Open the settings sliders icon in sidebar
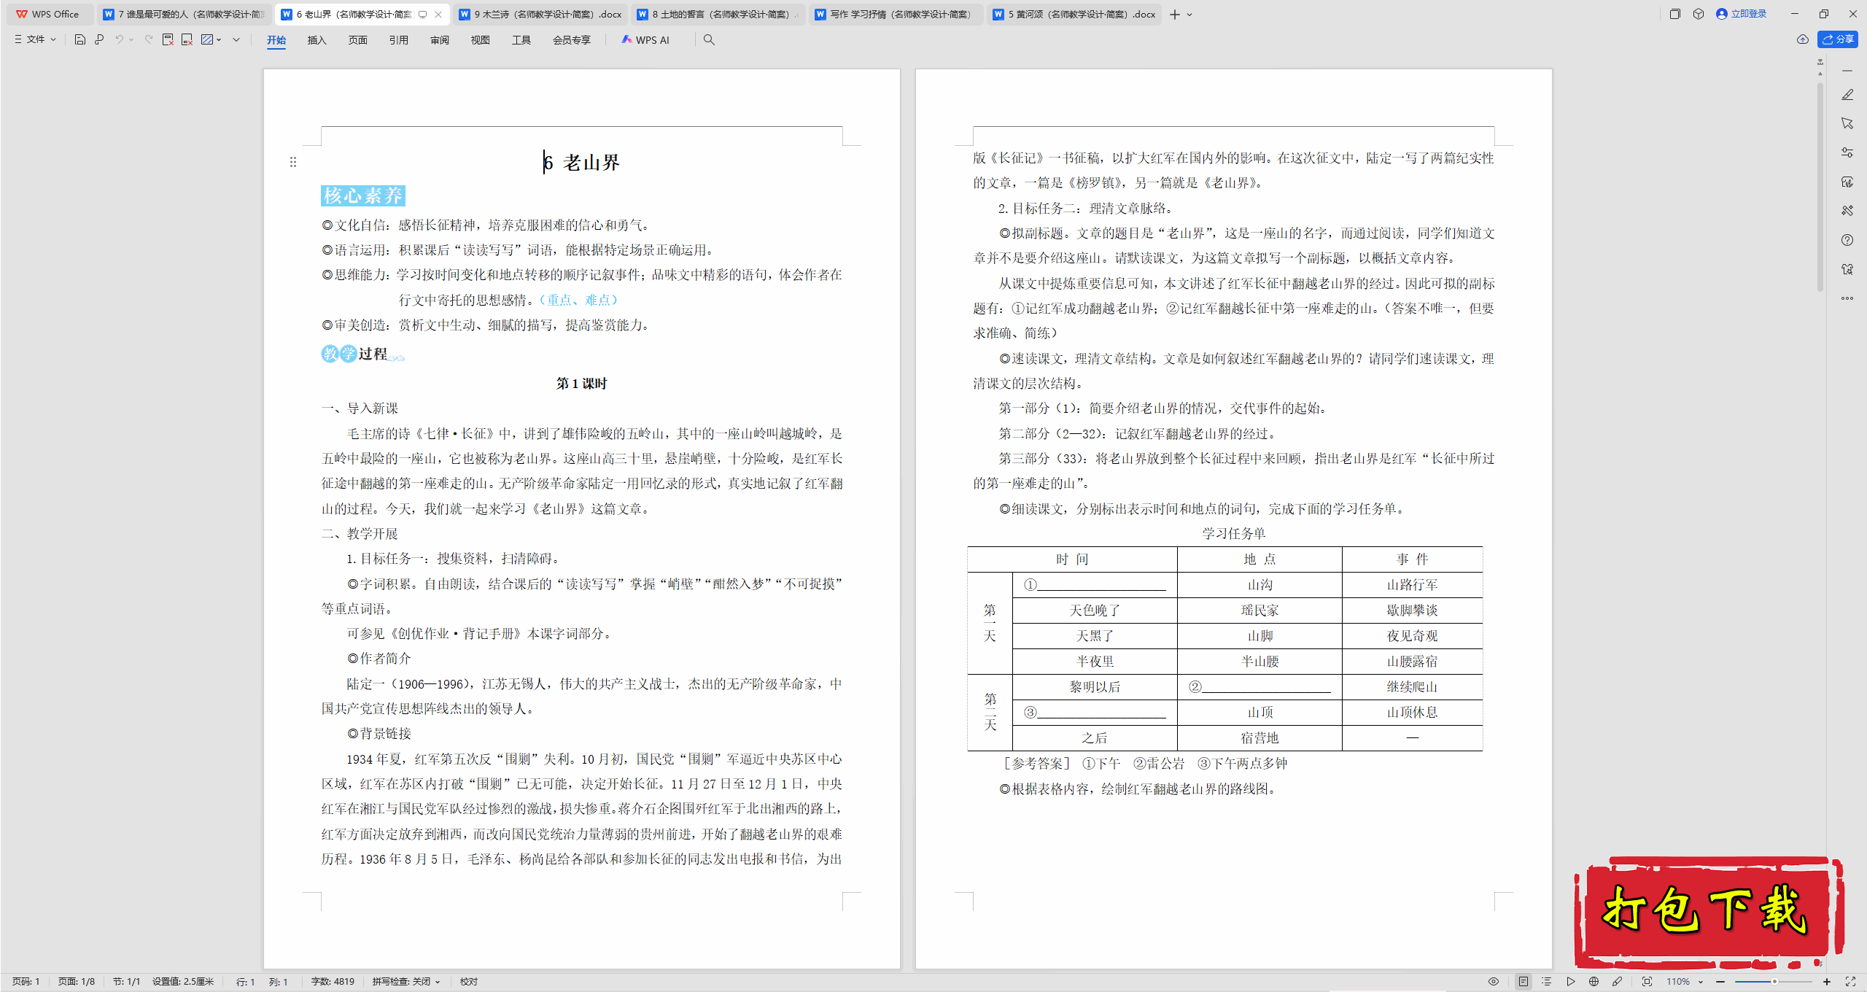This screenshot has height=992, width=1867. (1847, 152)
